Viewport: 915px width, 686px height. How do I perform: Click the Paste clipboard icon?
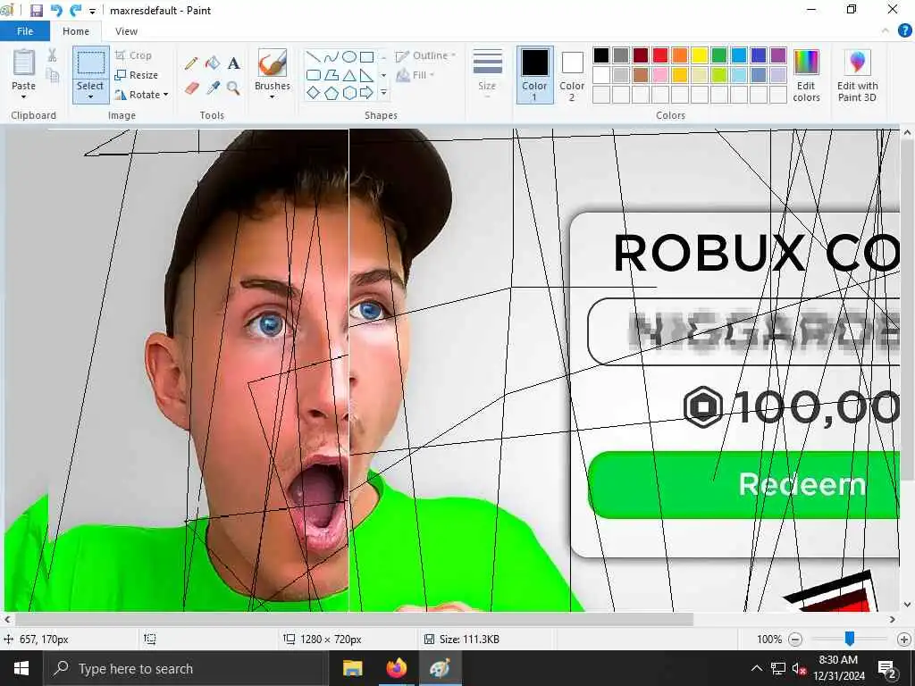24,63
